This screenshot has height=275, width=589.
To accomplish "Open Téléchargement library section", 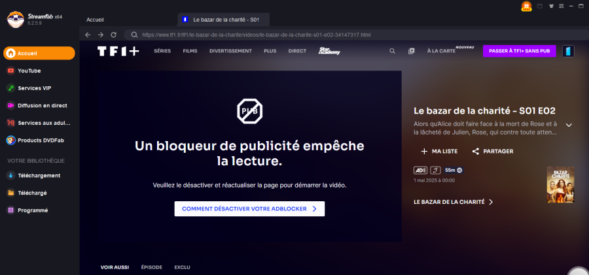I will pyautogui.click(x=39, y=176).
